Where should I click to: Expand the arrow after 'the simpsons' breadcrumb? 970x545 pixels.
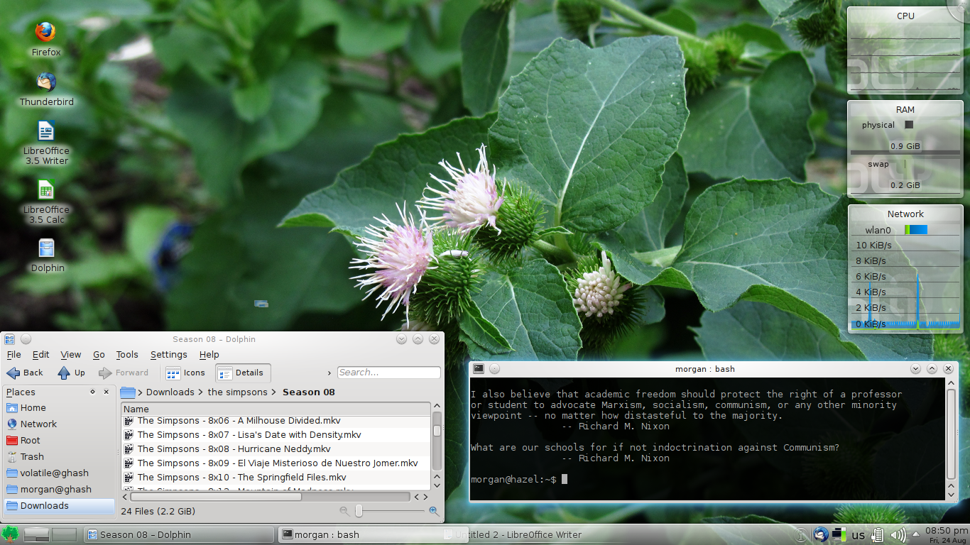coord(274,392)
